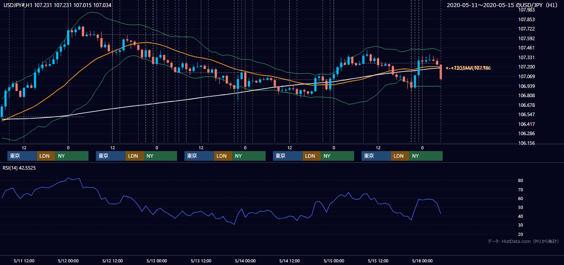Click the 107.200 price axis label
Viewport: 564px width, 265px height.
point(526,67)
